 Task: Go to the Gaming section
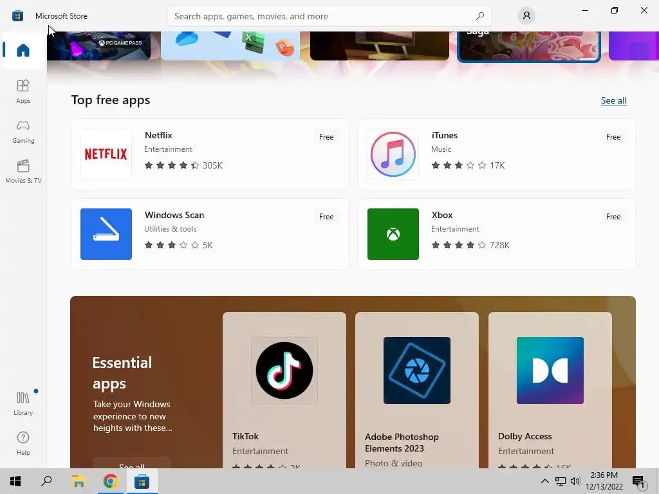pyautogui.click(x=23, y=132)
